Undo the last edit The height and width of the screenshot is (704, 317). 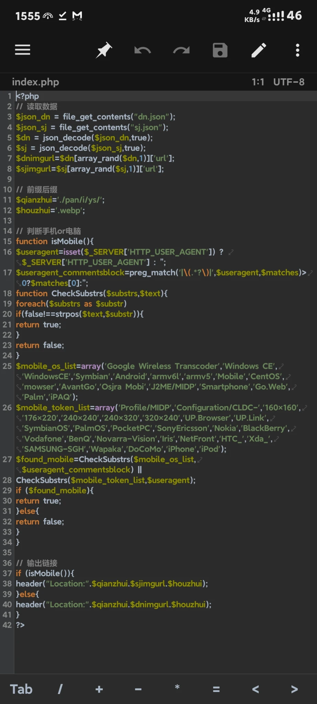(142, 51)
